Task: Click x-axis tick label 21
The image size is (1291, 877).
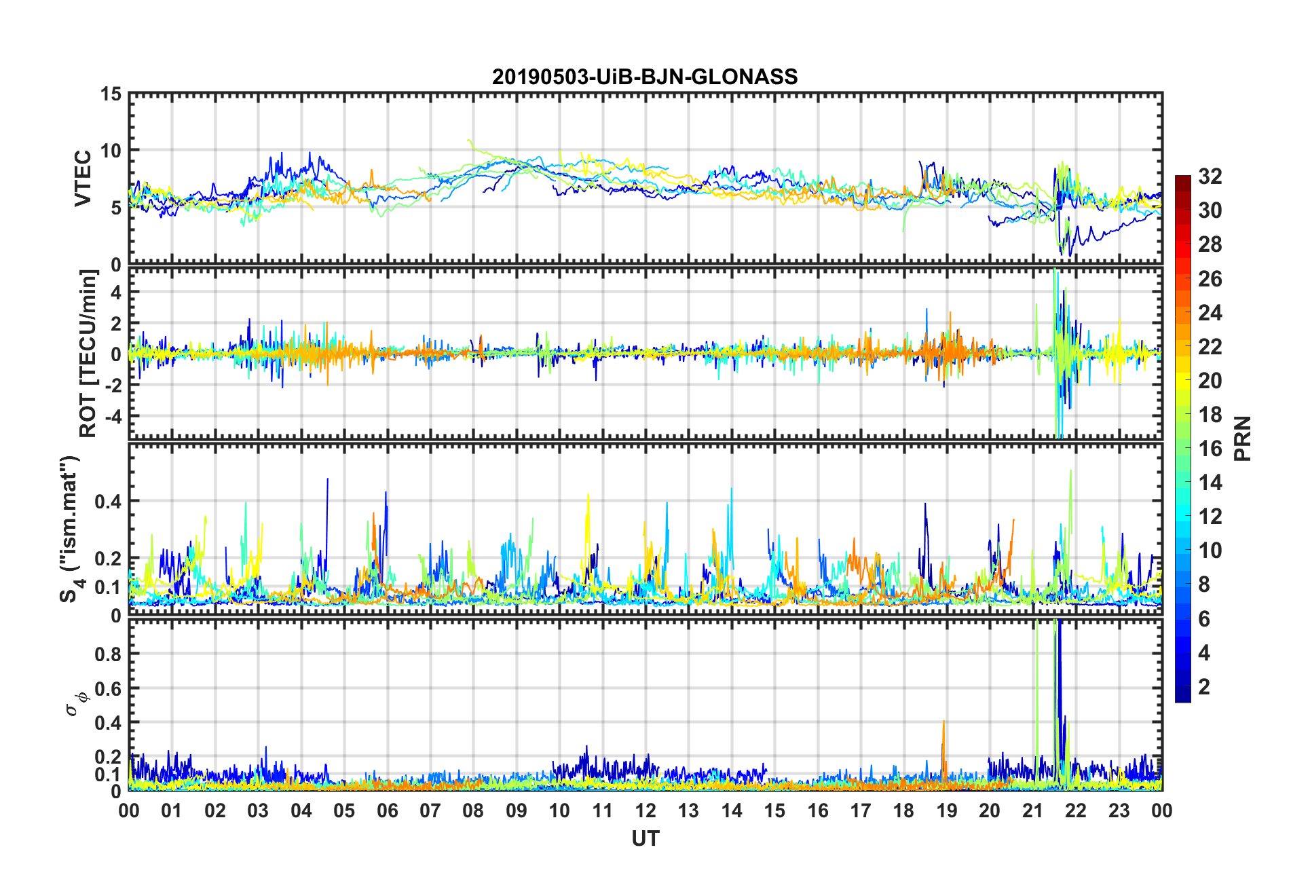Action: coord(1032,810)
